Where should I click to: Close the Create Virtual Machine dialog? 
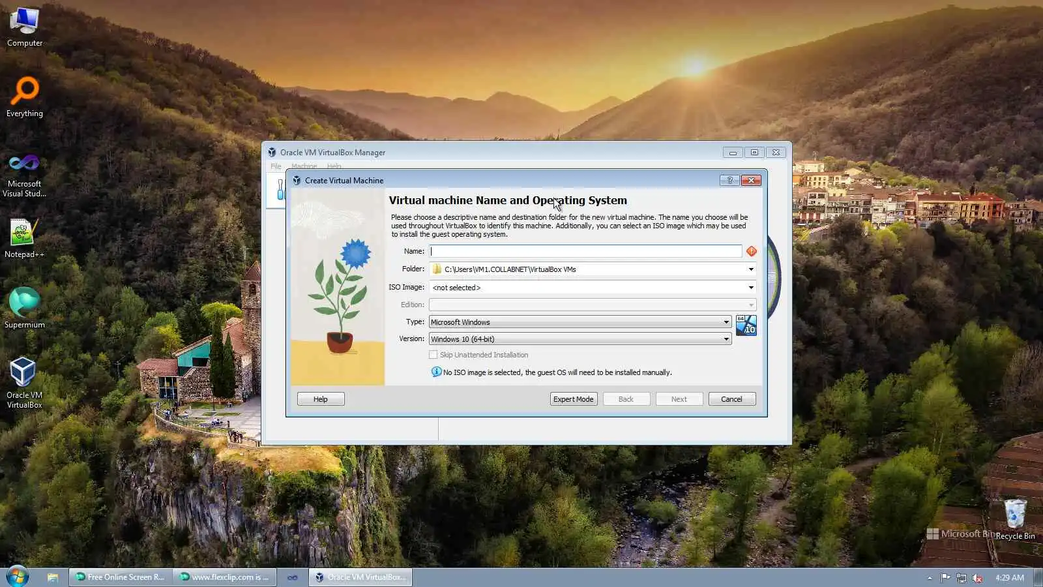(x=751, y=181)
